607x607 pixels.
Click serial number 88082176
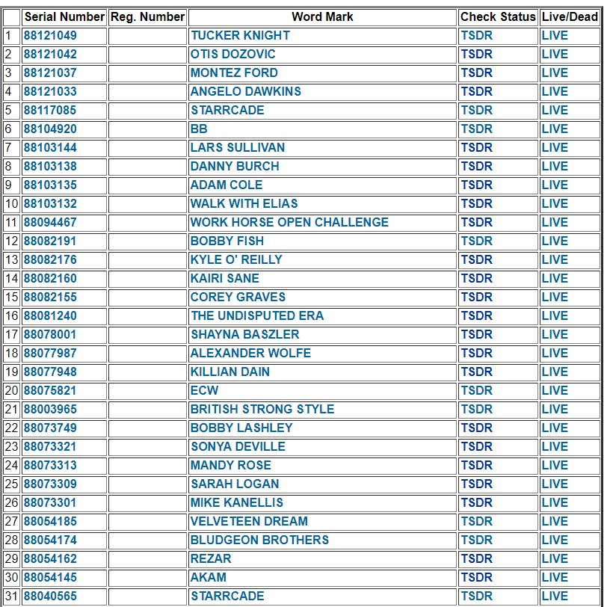tap(50, 259)
